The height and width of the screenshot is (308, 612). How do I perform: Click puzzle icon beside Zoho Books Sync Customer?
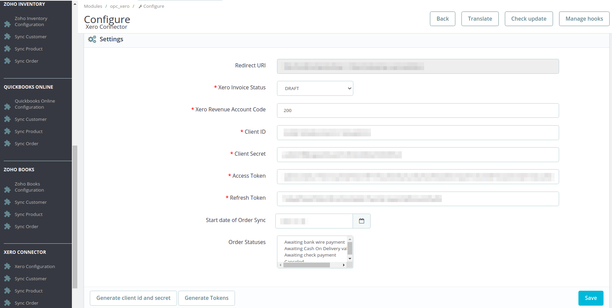click(x=7, y=202)
